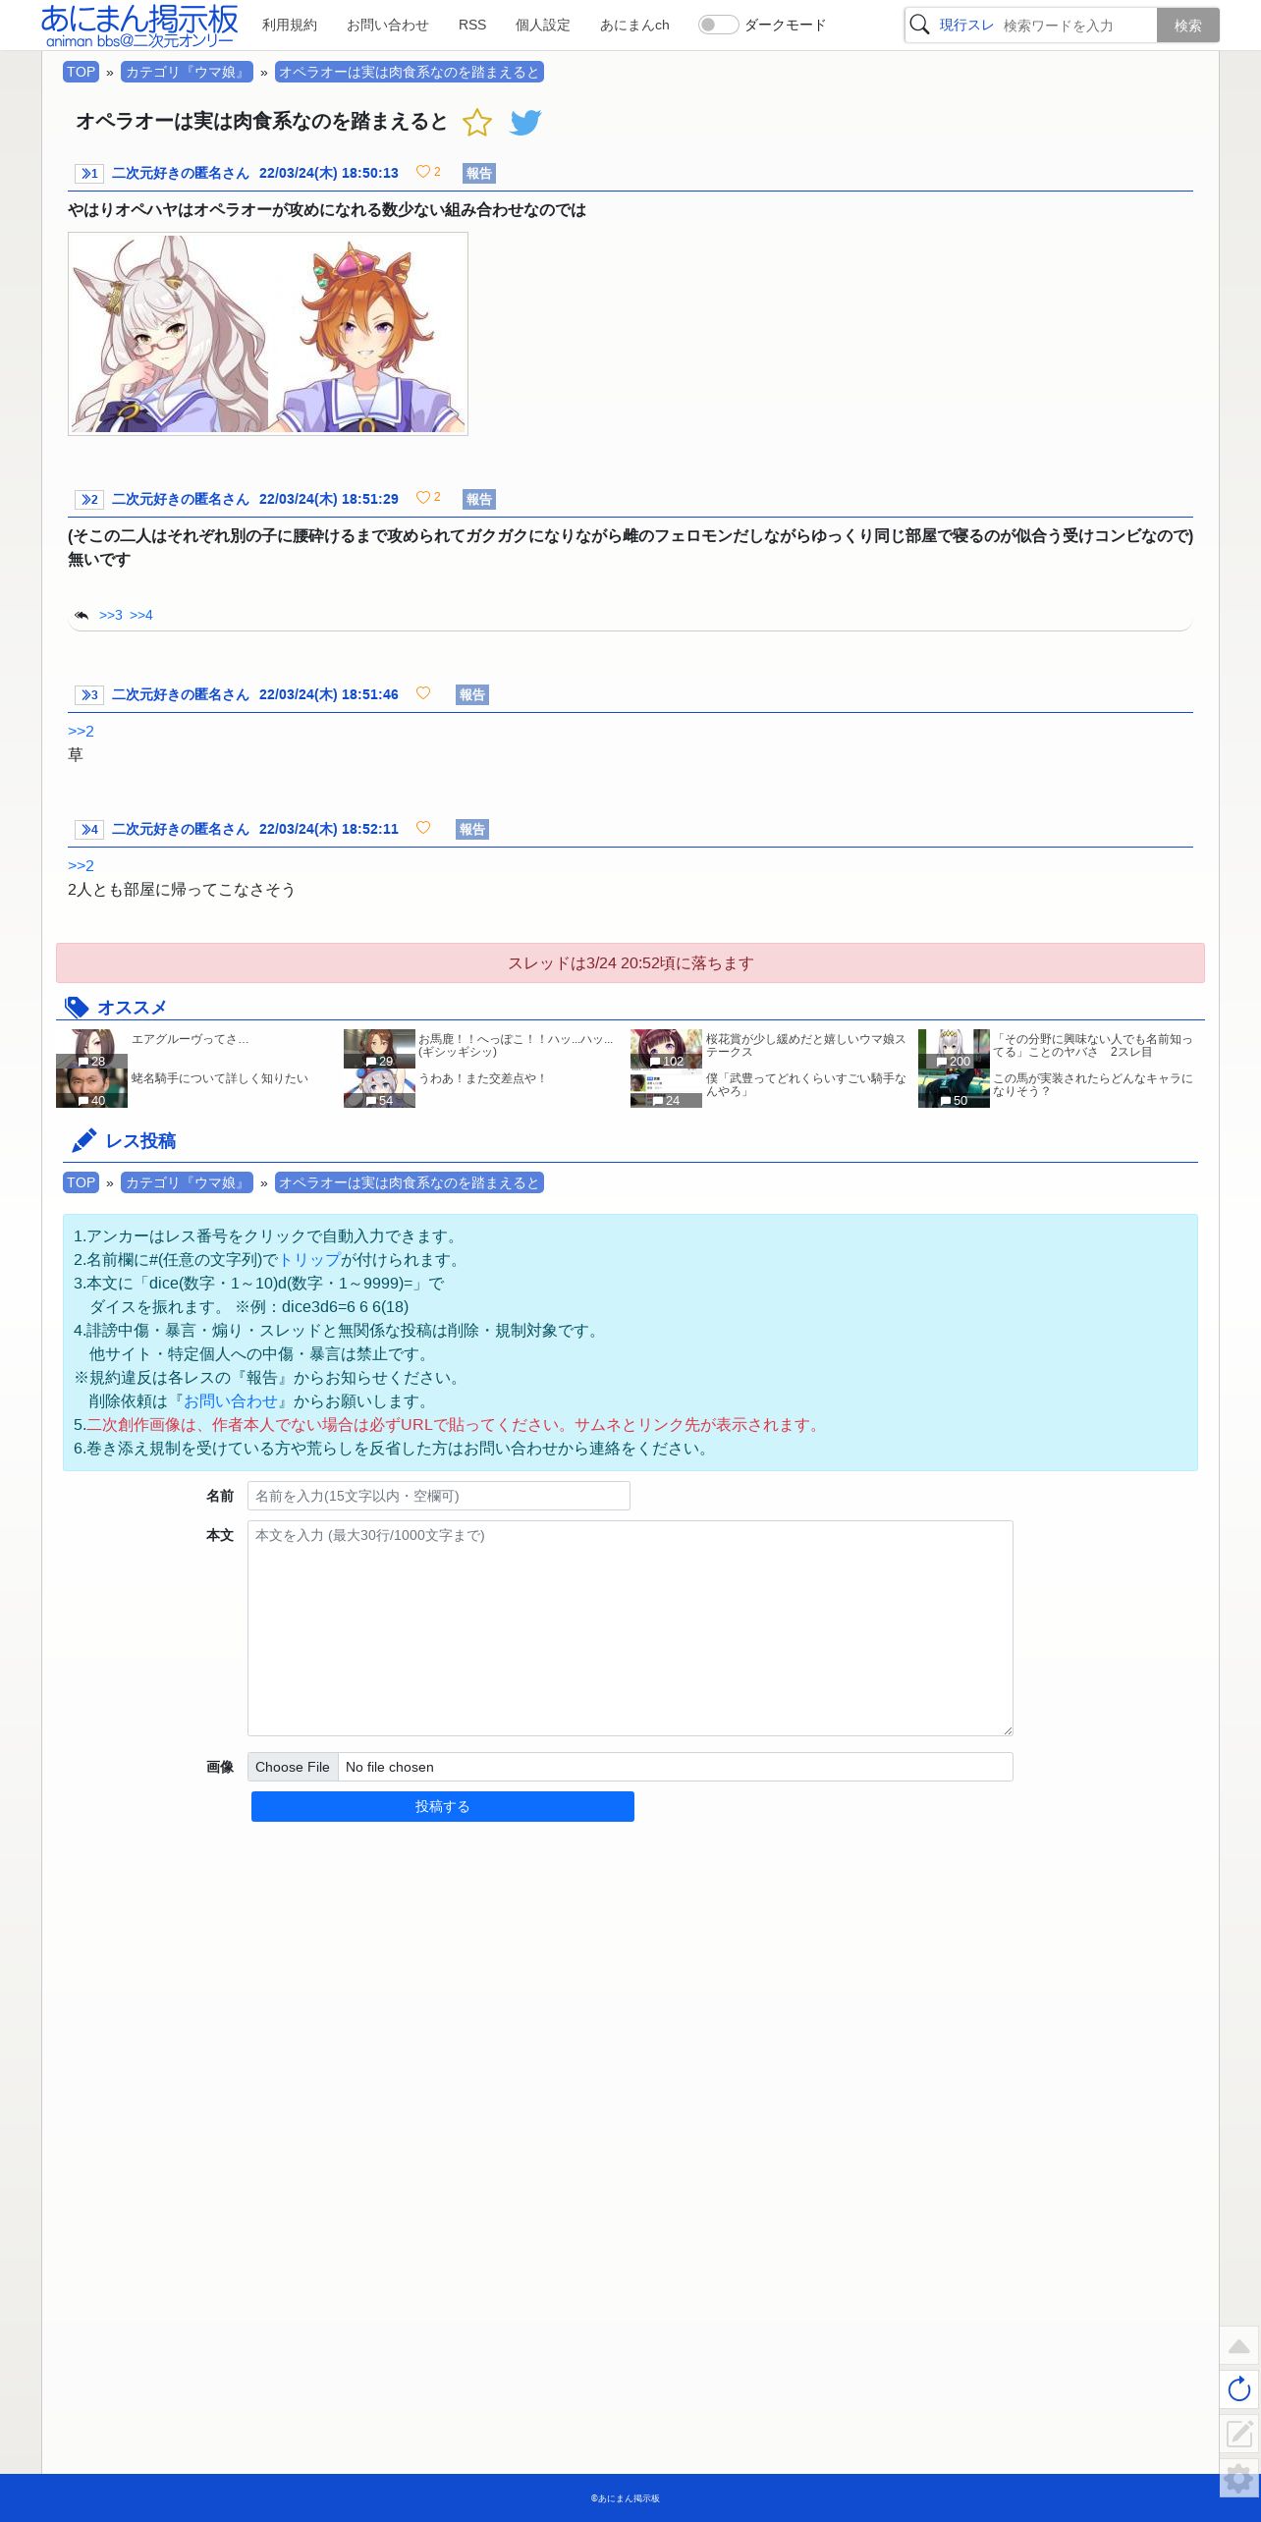The width and height of the screenshot is (1261, 2522).
Task: Open 利用規約 in the top menu
Action: (290, 25)
